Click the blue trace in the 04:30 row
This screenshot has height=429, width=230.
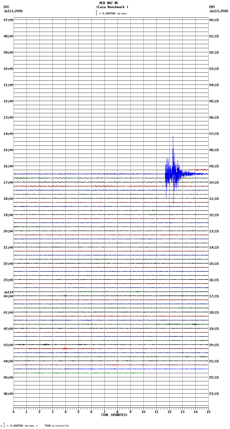tap(143, 369)
